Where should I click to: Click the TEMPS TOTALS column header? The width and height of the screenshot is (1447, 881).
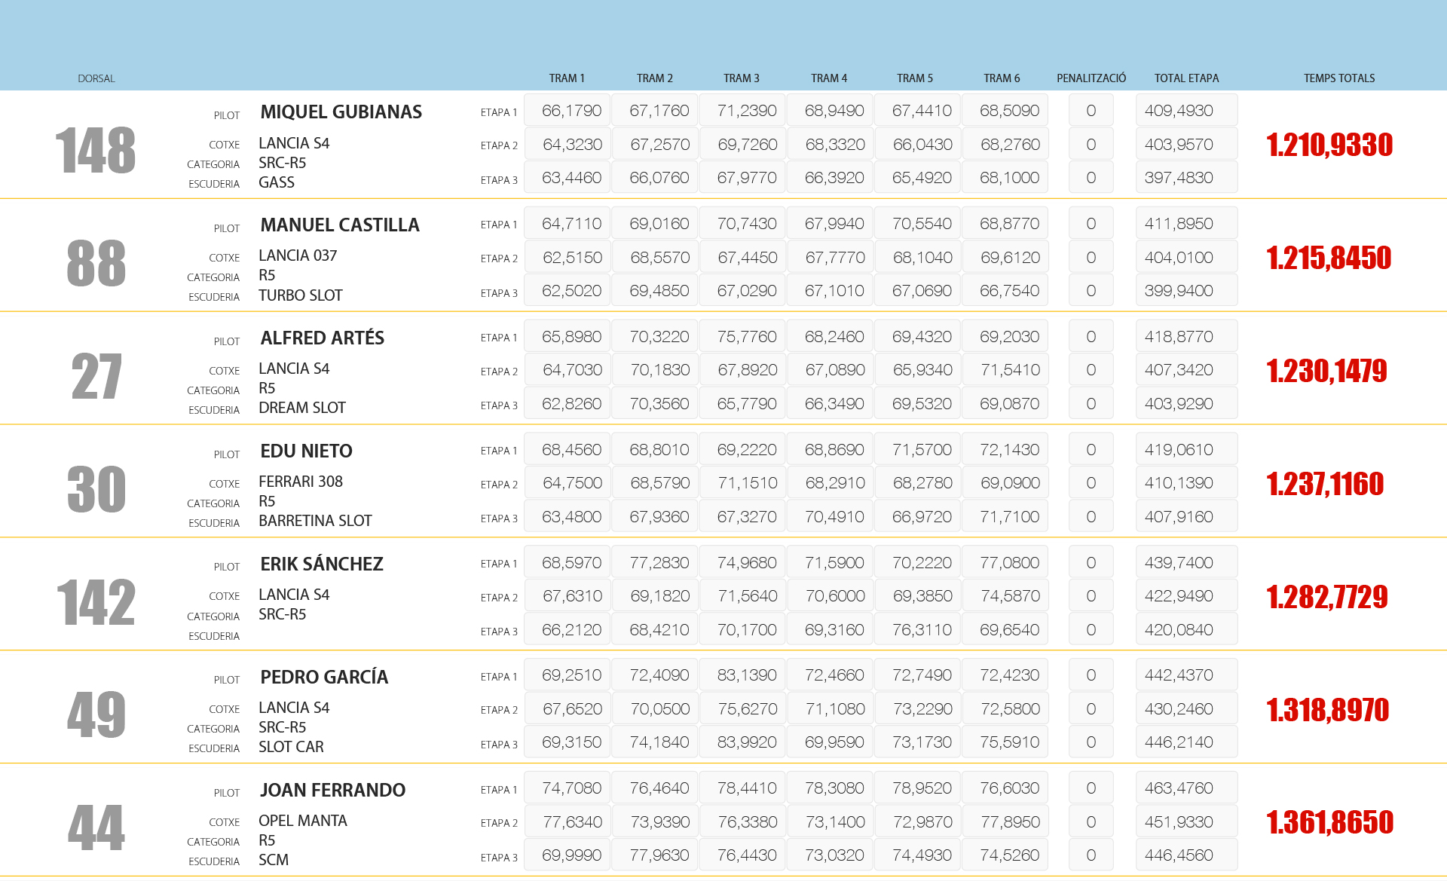[1338, 78]
